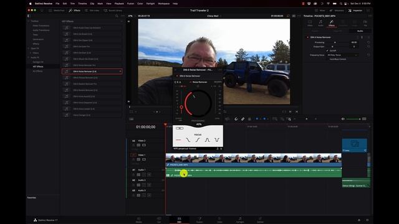Viewport: 399px width, 224px height.
Task: Toggle the On/Off checkbox in Inspector
Action: [327, 51]
